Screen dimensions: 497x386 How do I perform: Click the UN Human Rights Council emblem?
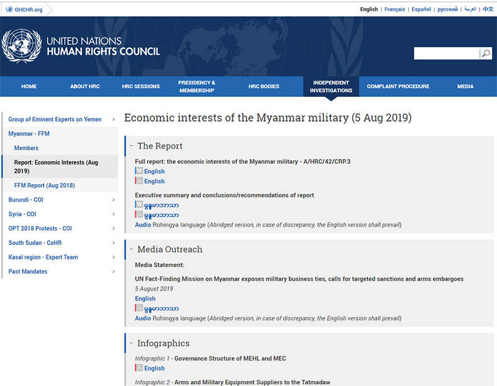click(x=22, y=46)
